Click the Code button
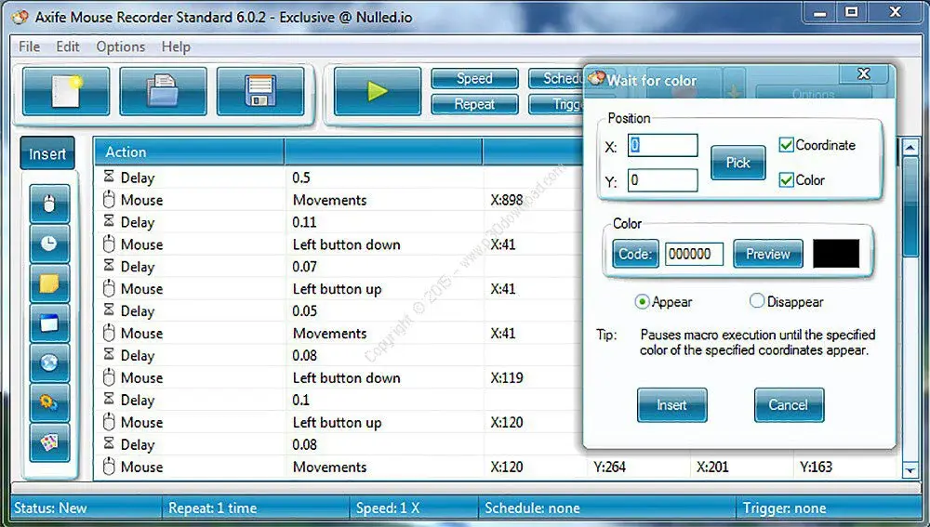930x527 pixels. pyautogui.click(x=635, y=255)
